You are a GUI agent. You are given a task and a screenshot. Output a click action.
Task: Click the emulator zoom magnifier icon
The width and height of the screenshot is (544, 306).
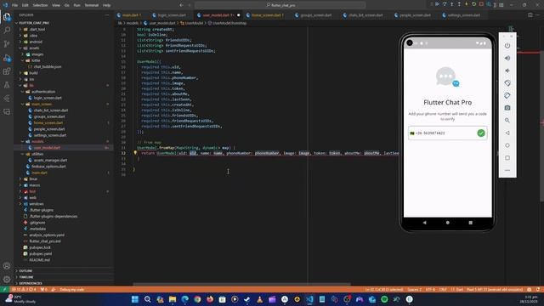coord(507,121)
